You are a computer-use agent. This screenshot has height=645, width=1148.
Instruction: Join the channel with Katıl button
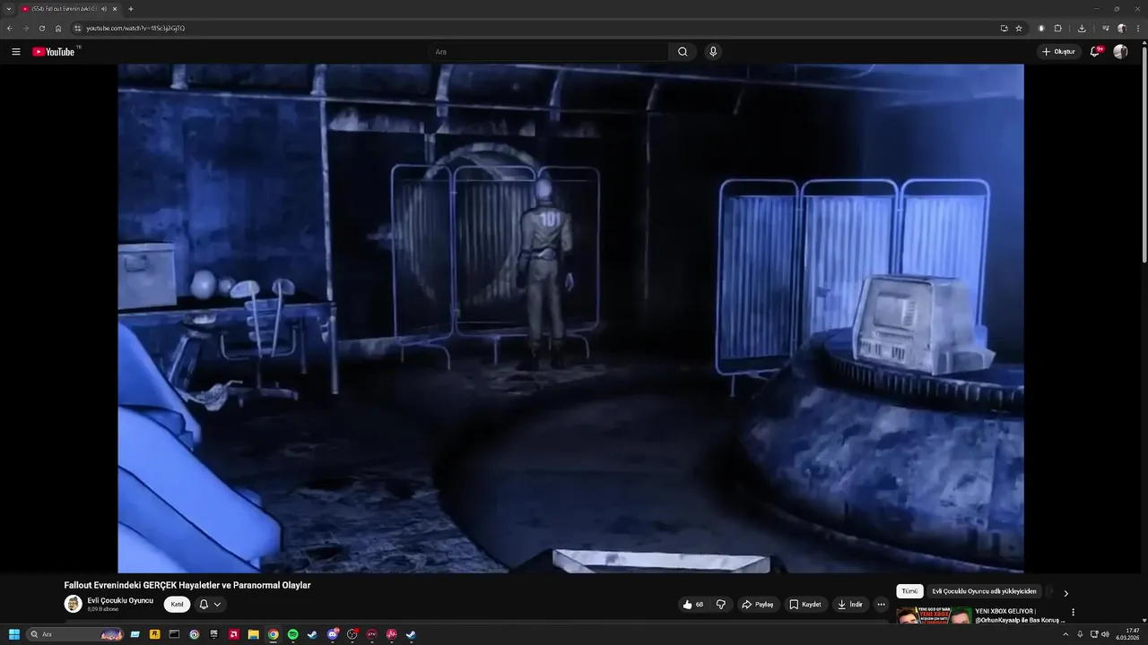coord(178,605)
